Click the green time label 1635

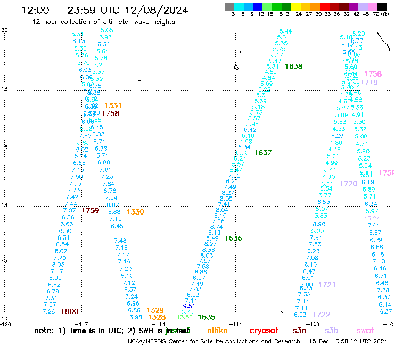(207, 317)
